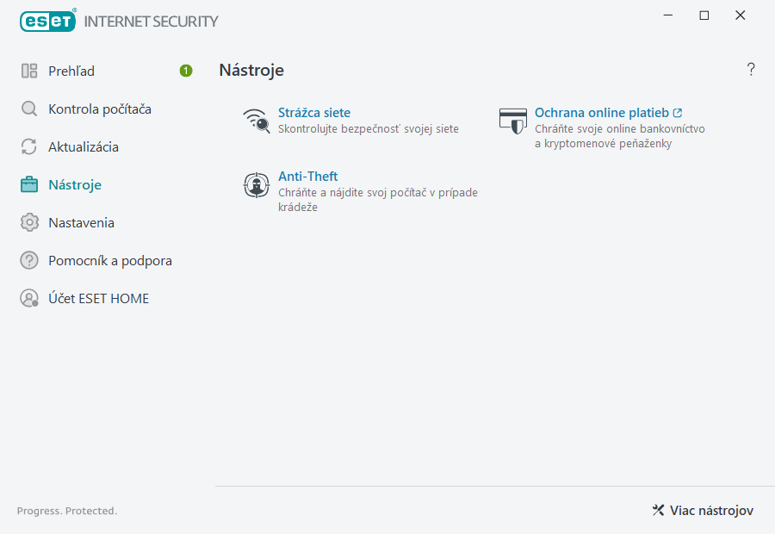This screenshot has height=534, width=775.
Task: Click the magnifier icon next to Kontrola počítača
Action: click(29, 109)
